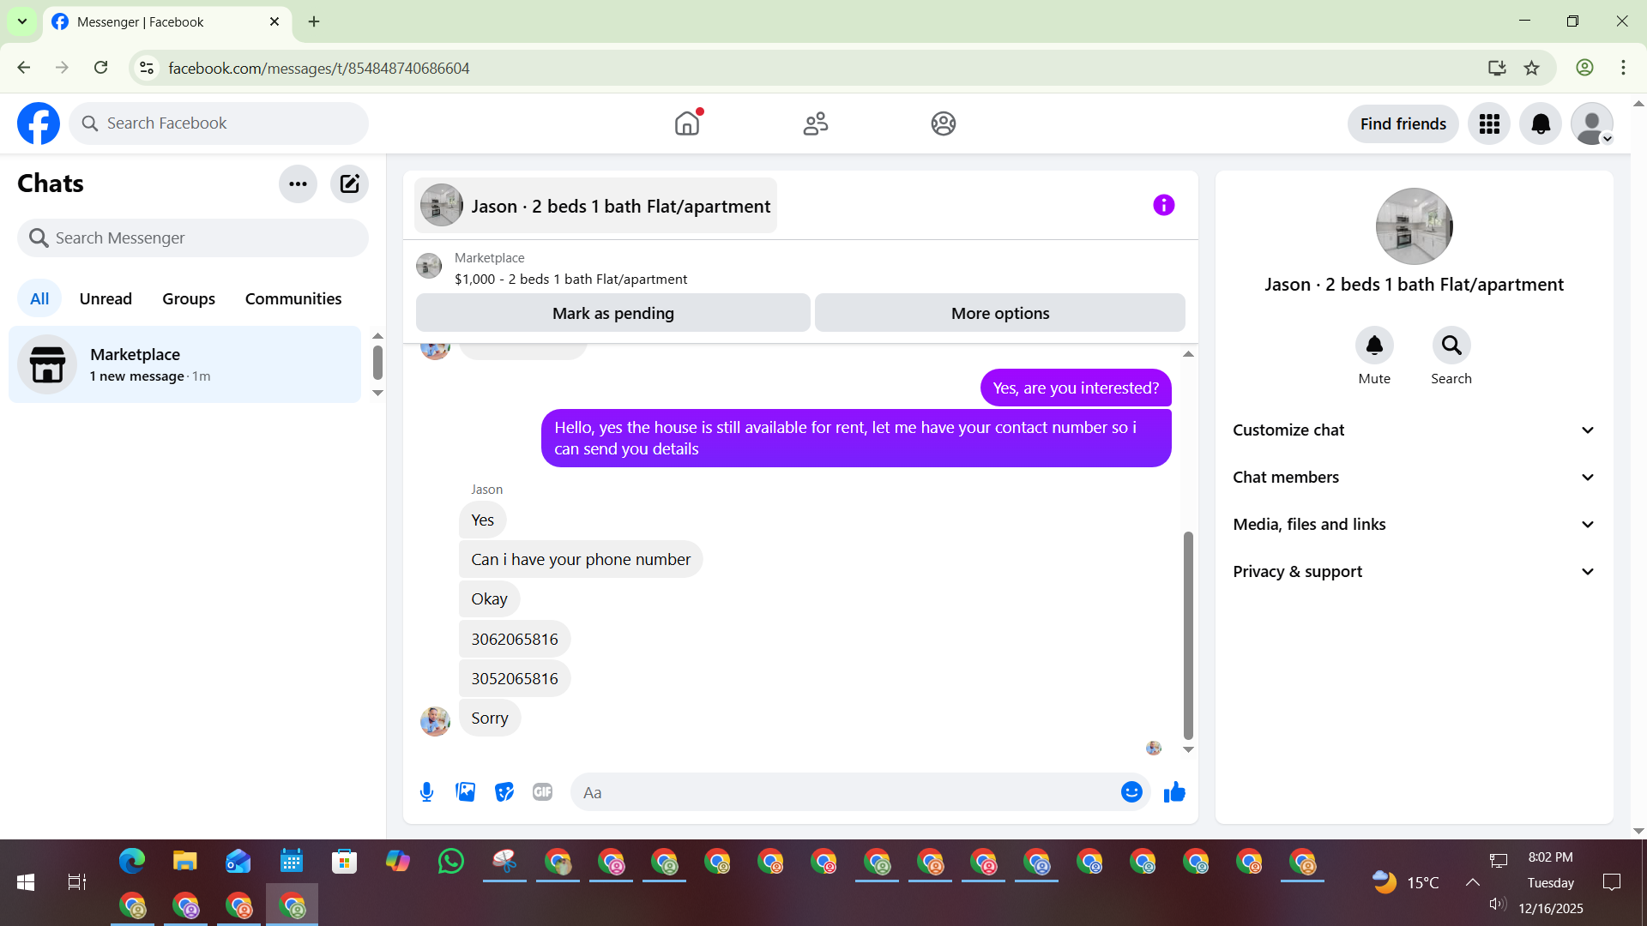Screen dimensions: 1647x926
Task: Record a voice clip with microphone icon
Action: pos(426,792)
